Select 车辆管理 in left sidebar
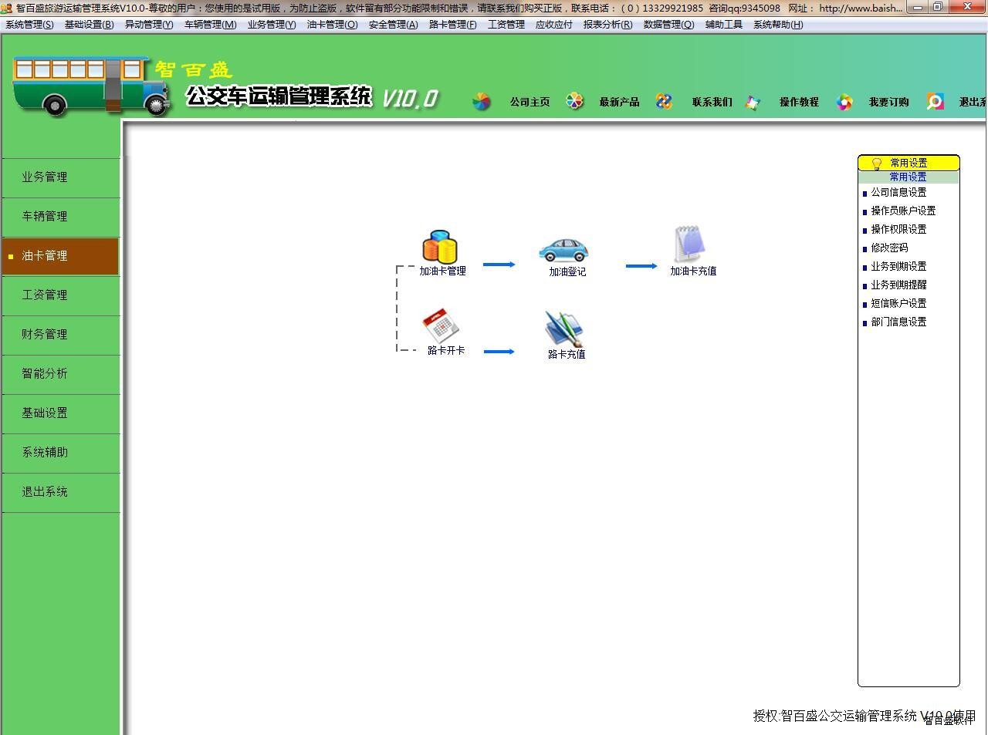 tap(60, 217)
